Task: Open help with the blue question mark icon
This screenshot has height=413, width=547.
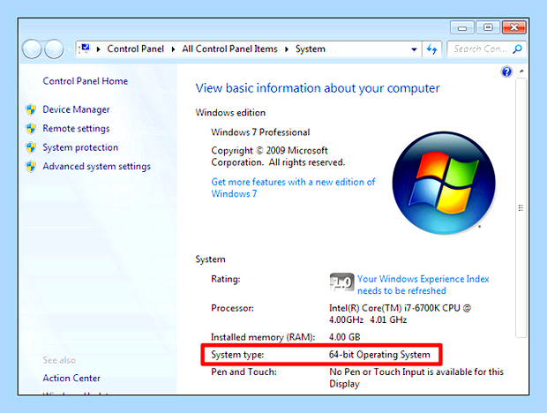Action: [x=506, y=71]
